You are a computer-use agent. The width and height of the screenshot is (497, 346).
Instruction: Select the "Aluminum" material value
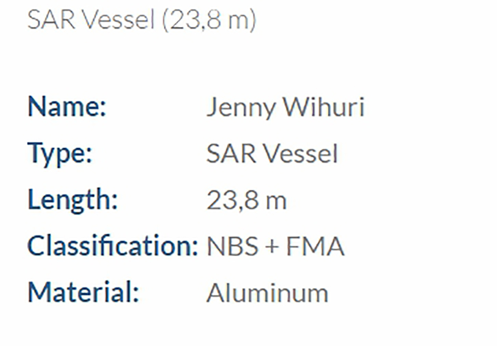(268, 293)
